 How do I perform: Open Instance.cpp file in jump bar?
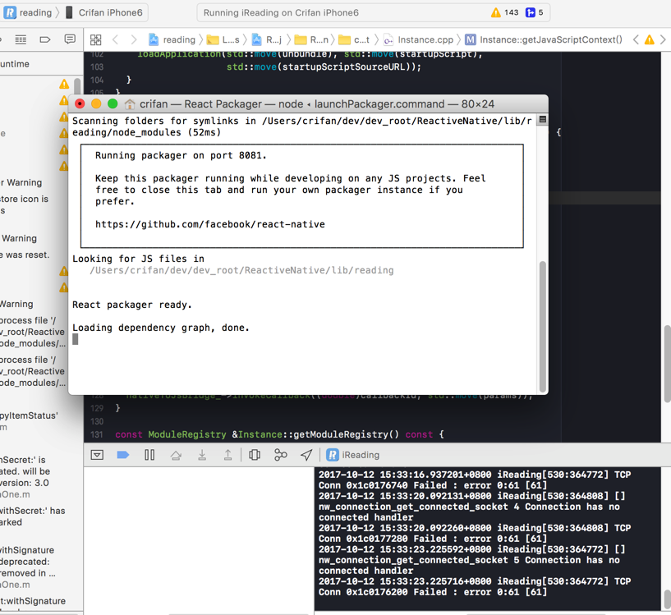point(418,39)
